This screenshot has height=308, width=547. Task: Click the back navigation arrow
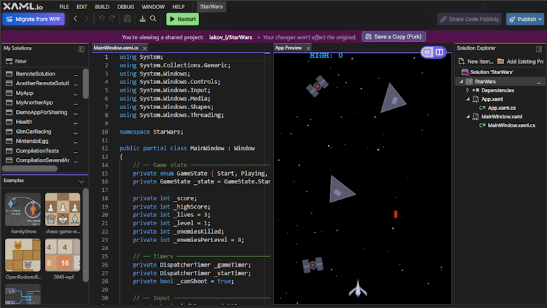[75, 19]
